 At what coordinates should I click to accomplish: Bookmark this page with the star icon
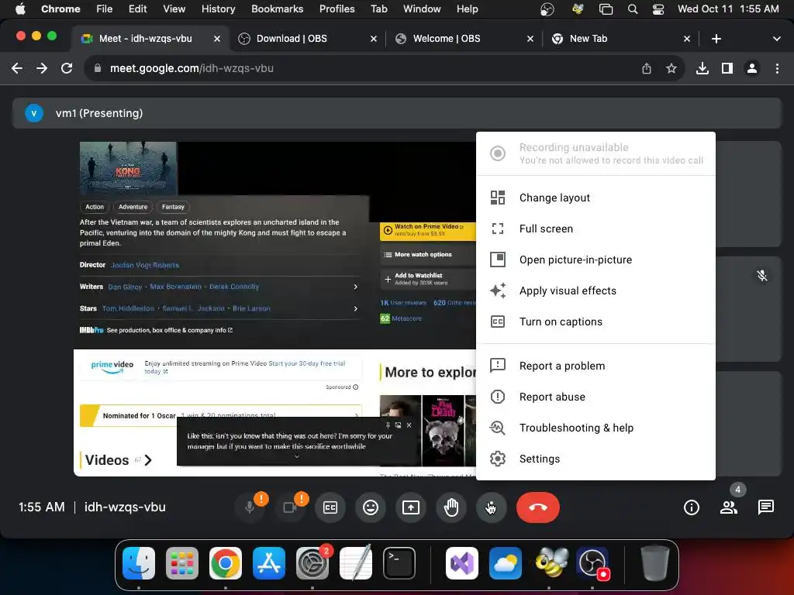(671, 68)
